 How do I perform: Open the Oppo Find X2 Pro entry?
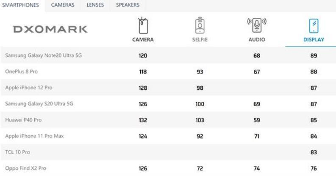coord(26,168)
